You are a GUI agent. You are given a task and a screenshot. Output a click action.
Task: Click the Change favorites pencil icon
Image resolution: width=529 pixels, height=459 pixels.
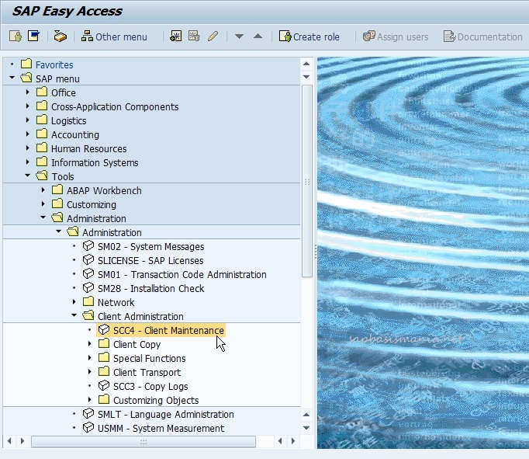pos(213,37)
